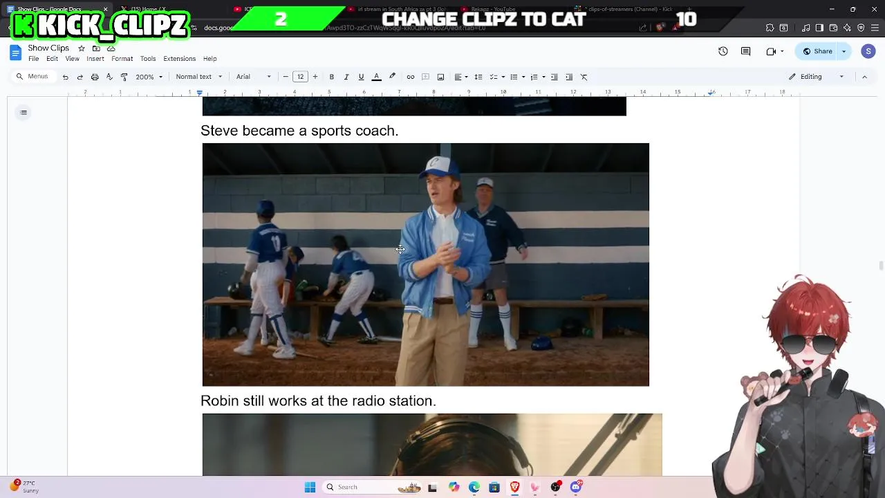
Task: Choose highlight color marker
Action: pyautogui.click(x=392, y=77)
